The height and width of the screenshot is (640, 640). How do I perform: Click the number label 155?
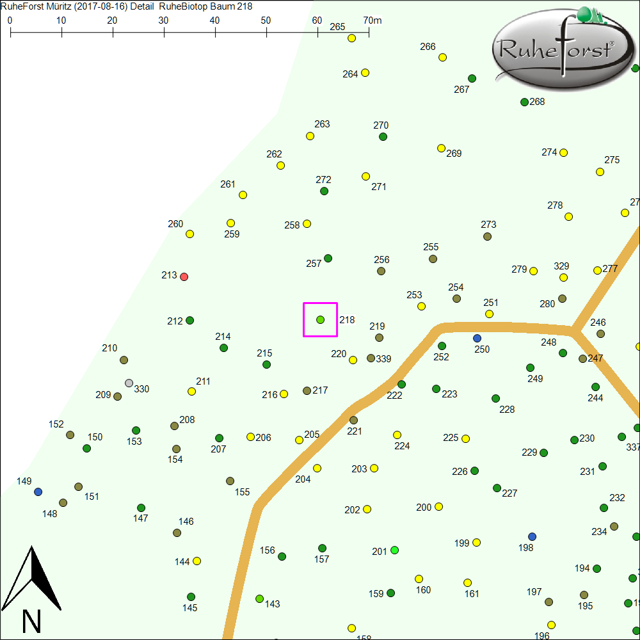click(242, 492)
